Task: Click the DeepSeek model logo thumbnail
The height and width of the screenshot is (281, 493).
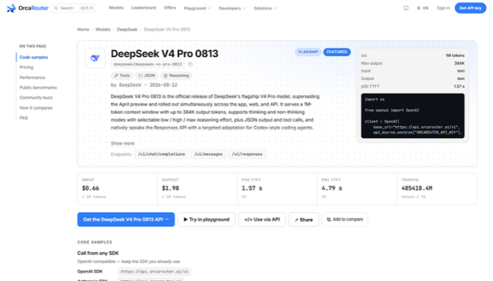Action: (95, 58)
